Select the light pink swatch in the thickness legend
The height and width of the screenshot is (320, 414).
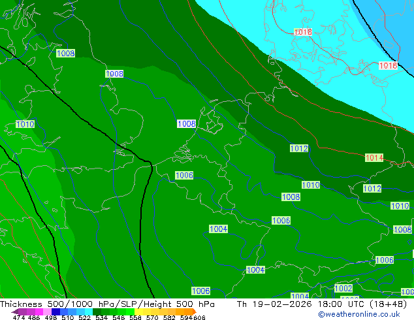tap(47, 312)
